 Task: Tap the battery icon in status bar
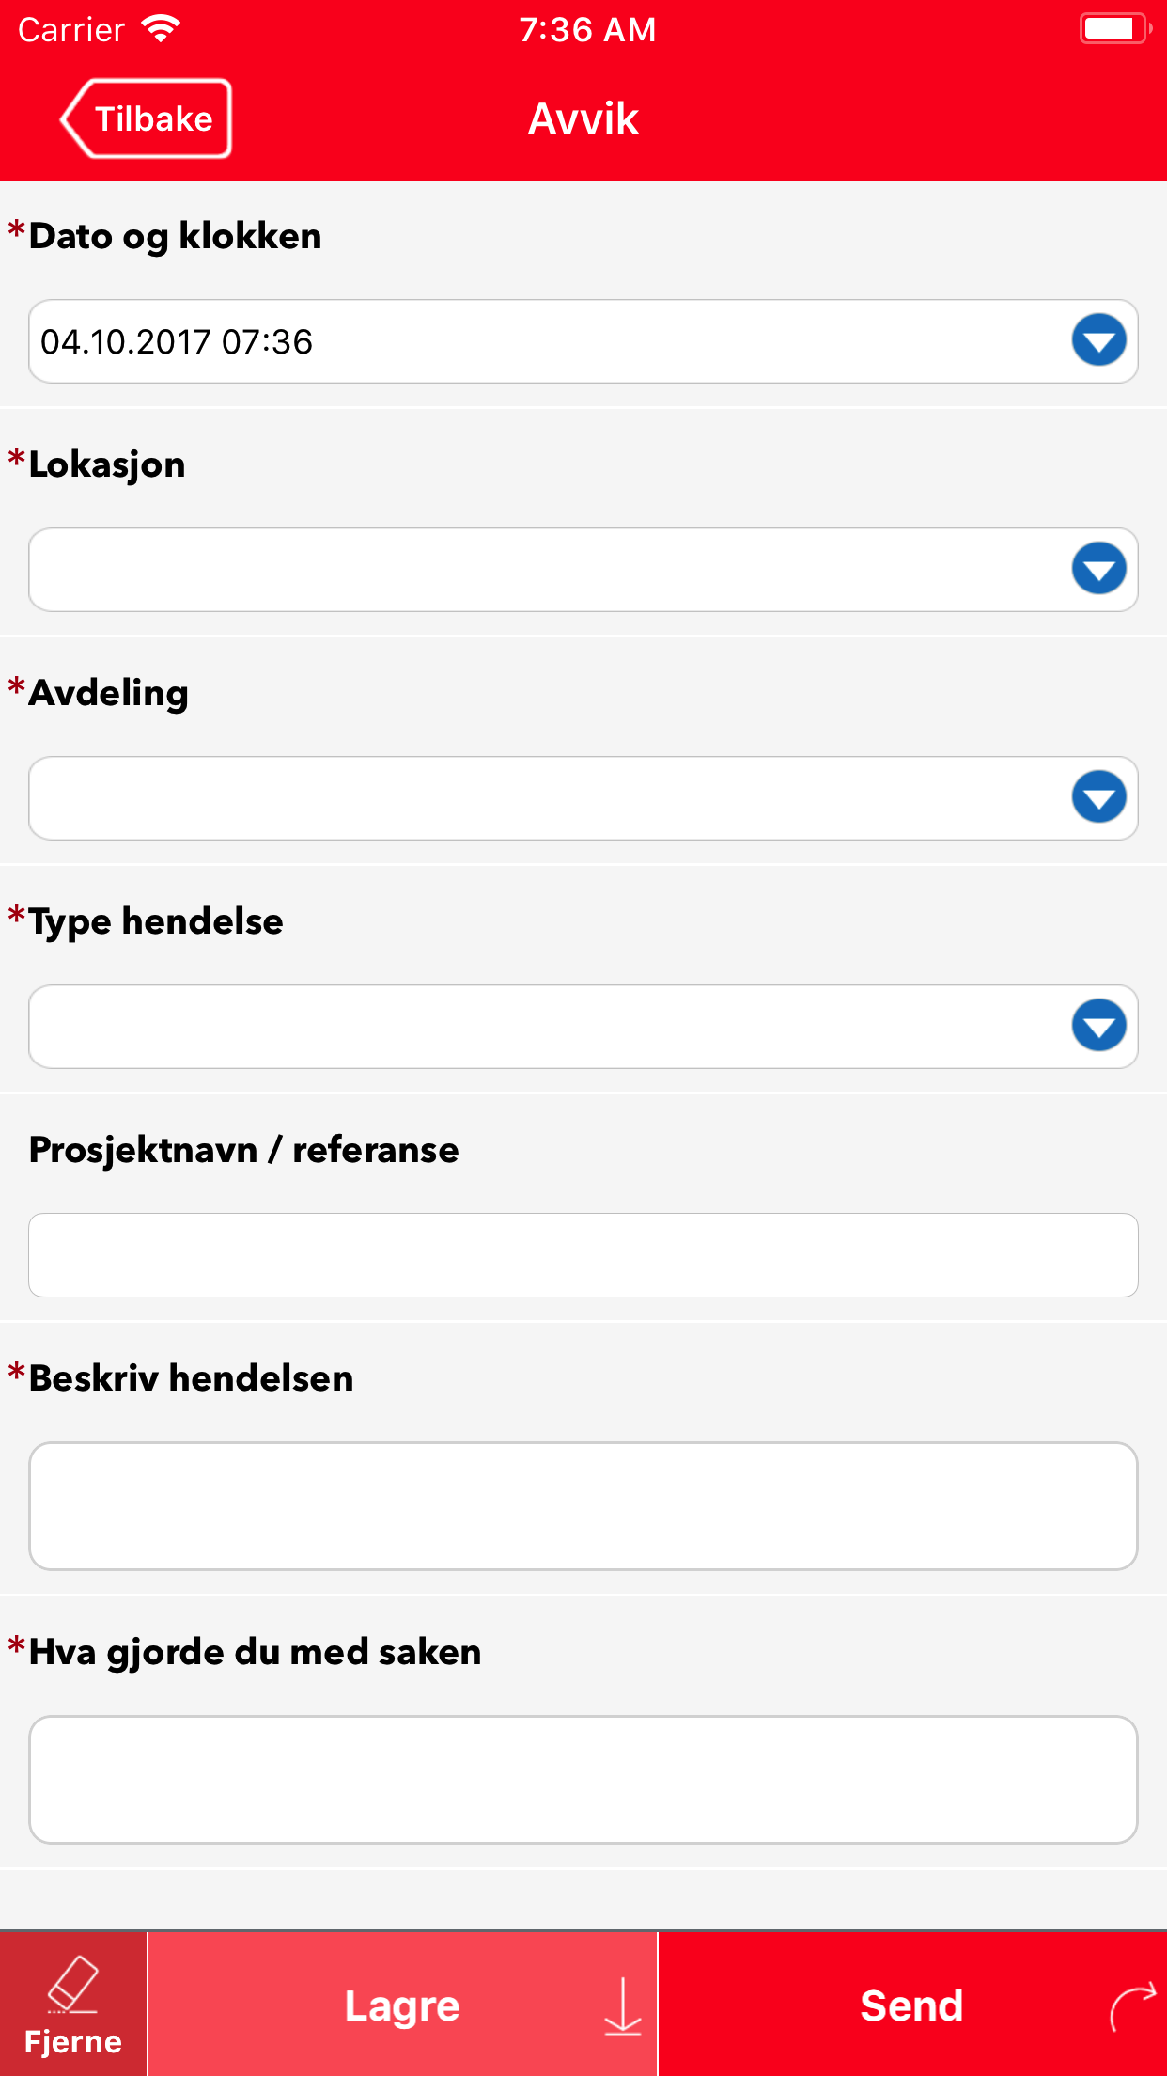1116,29
